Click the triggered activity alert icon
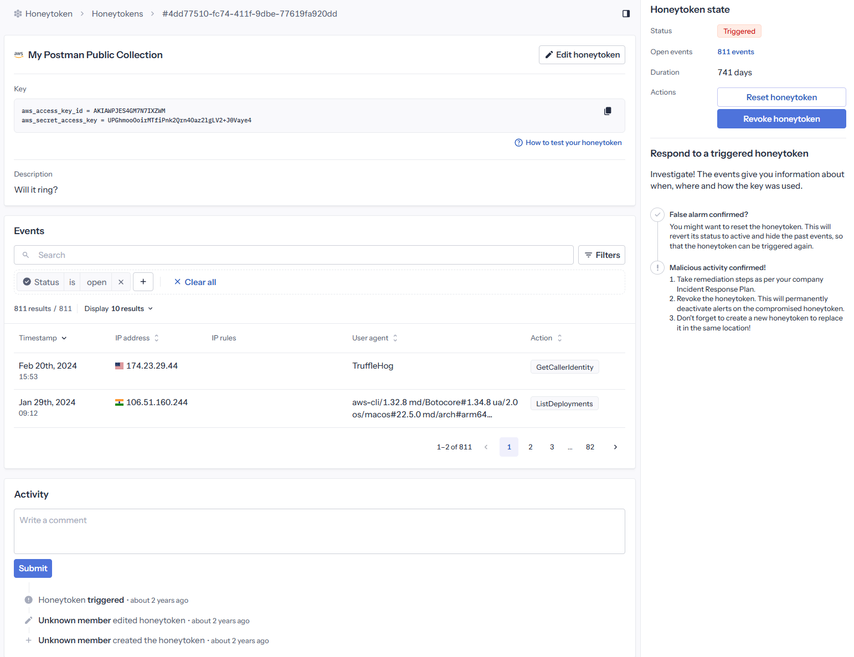This screenshot has height=657, width=854. (x=28, y=600)
